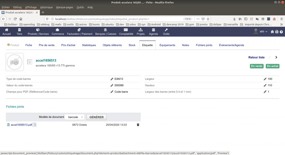Open the Modèle de document dropdown

[x=74, y=117]
